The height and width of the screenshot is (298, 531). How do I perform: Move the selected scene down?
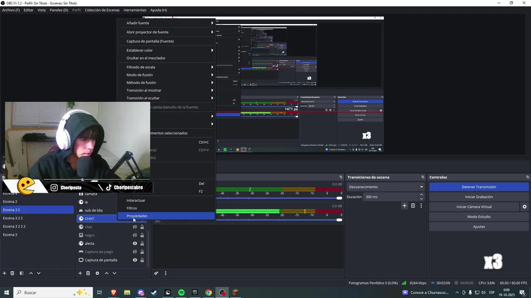pyautogui.click(x=39, y=273)
